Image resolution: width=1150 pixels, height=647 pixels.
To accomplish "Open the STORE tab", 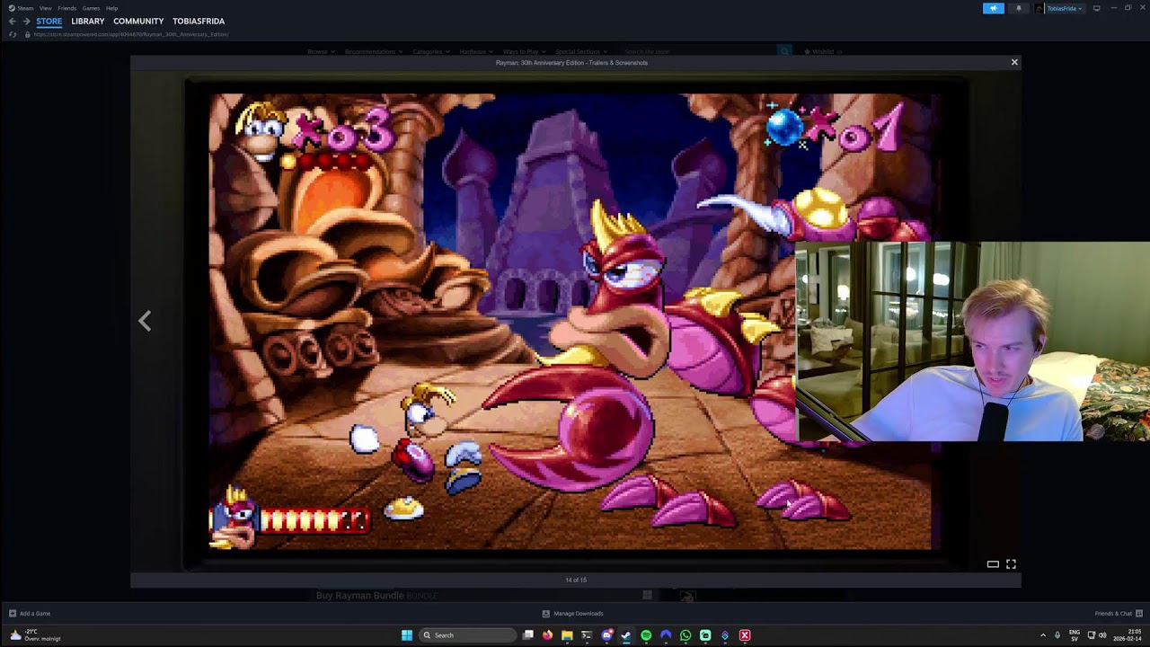I will pos(49,21).
